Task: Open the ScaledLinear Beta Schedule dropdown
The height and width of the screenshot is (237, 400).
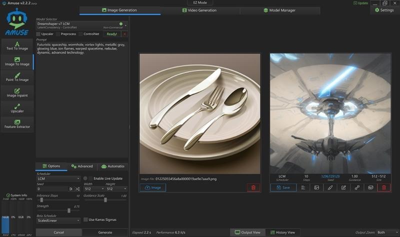Action: coord(58,220)
